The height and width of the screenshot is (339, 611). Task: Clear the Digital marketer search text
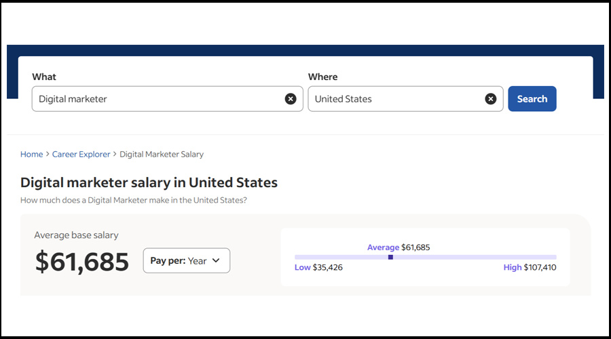point(291,99)
